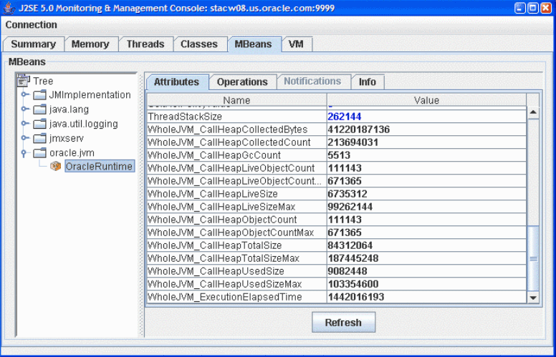The height and width of the screenshot is (357, 556).
Task: Click the Java icon in title bar
Action: [9, 8]
